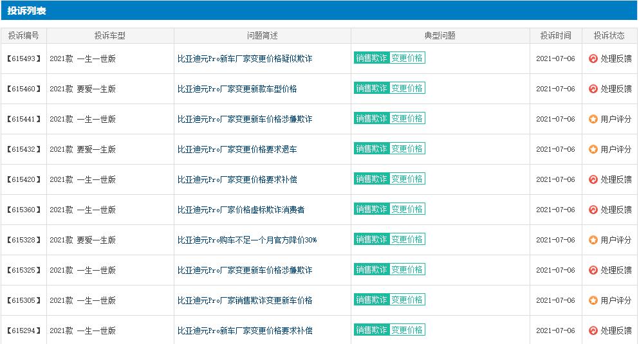Click red status icon for complaint 615460
Viewport: 639px width, 344px height.
click(x=593, y=89)
